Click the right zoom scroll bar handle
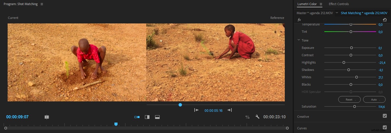391x133 pixels. click(x=287, y=128)
